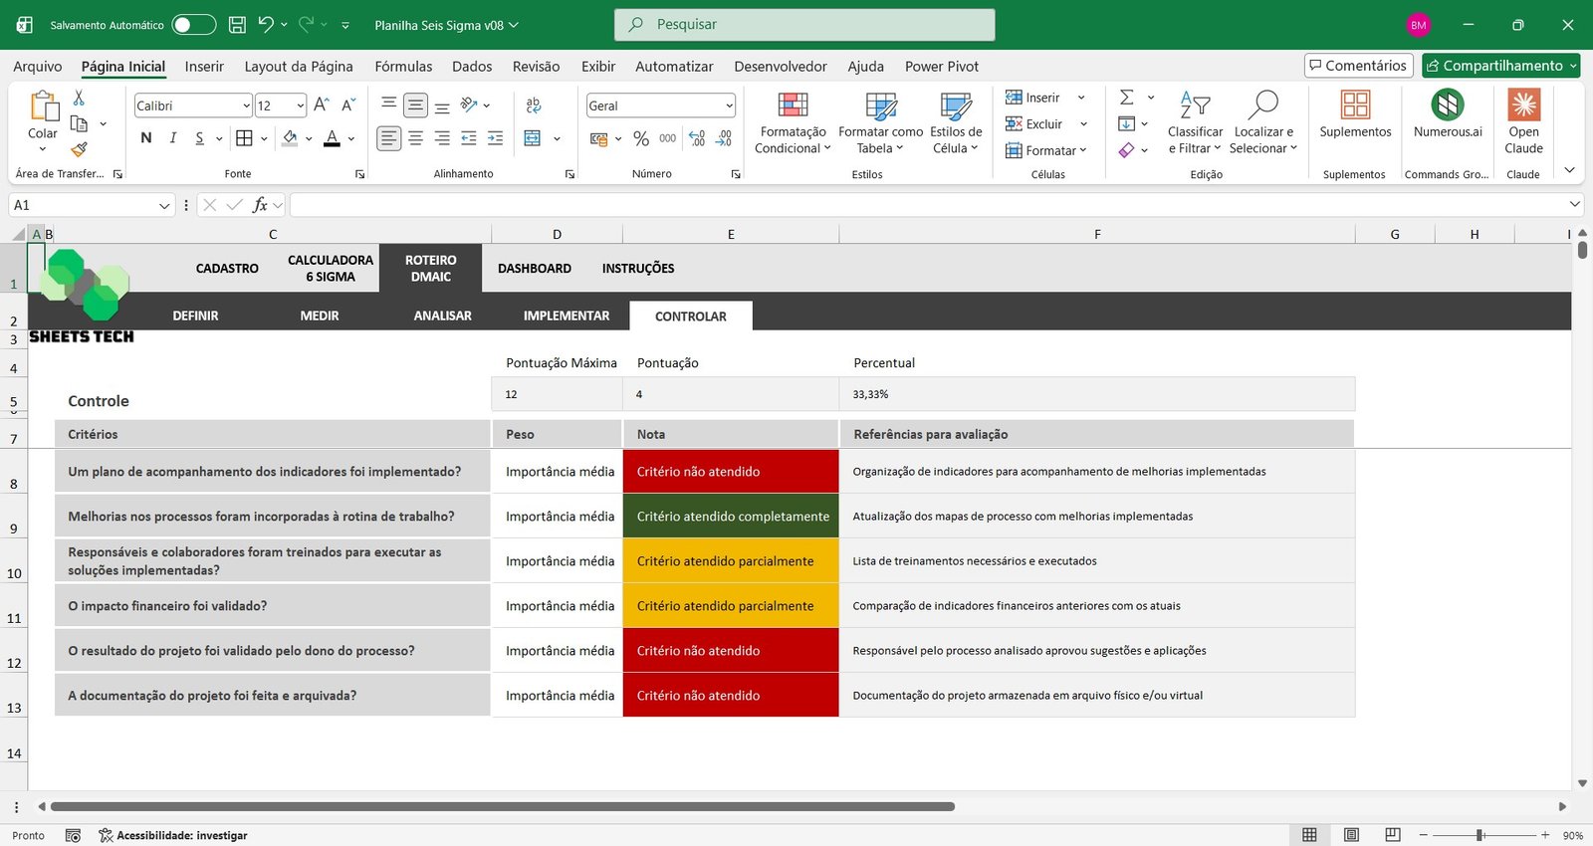This screenshot has width=1593, height=846.
Task: Expand the font name Calibri dropdown
Action: (x=246, y=106)
